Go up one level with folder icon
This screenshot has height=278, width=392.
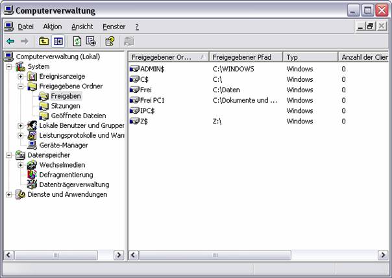click(x=43, y=42)
